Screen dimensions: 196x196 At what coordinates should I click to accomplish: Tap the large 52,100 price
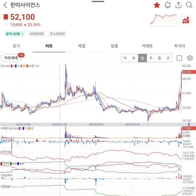click(x=22, y=17)
